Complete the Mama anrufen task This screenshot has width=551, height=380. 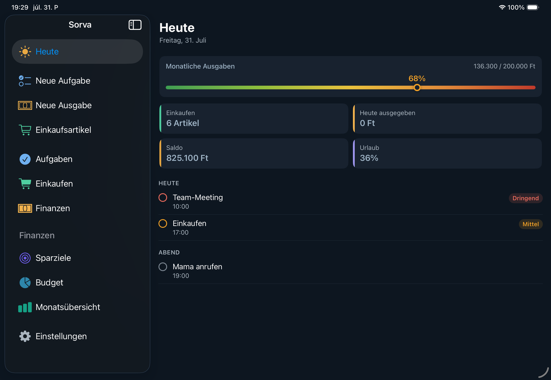(x=163, y=267)
